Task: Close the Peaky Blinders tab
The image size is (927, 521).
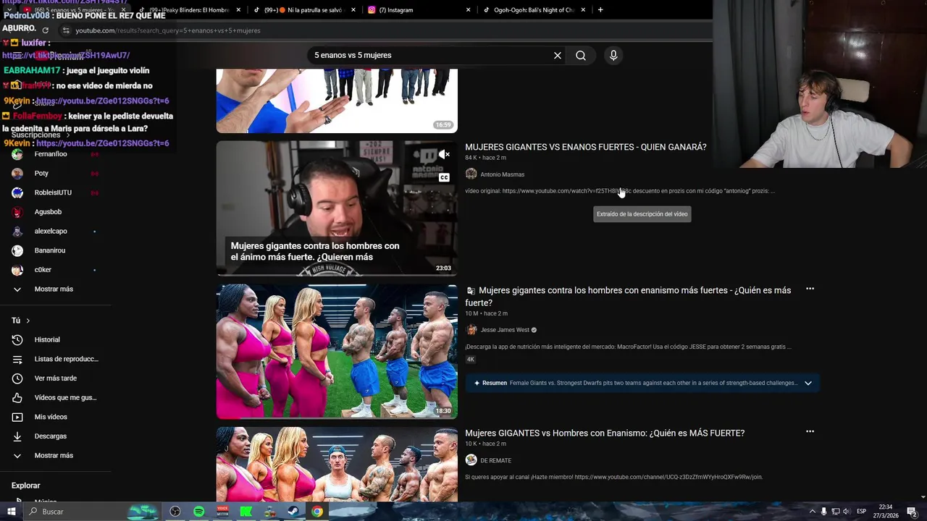Action: (238, 10)
